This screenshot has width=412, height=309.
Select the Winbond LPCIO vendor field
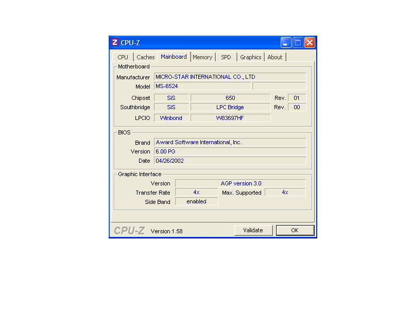[x=171, y=118]
